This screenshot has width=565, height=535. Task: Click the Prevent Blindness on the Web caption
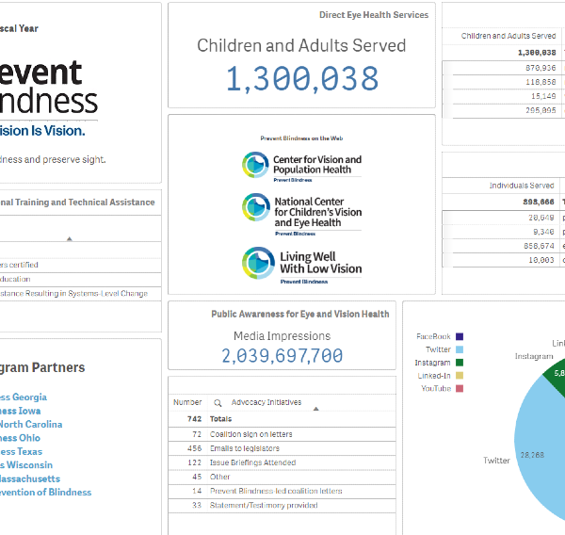[301, 138]
